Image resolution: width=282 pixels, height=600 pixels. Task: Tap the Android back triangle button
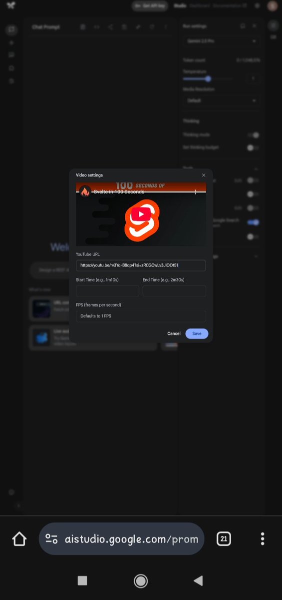pyautogui.click(x=198, y=580)
